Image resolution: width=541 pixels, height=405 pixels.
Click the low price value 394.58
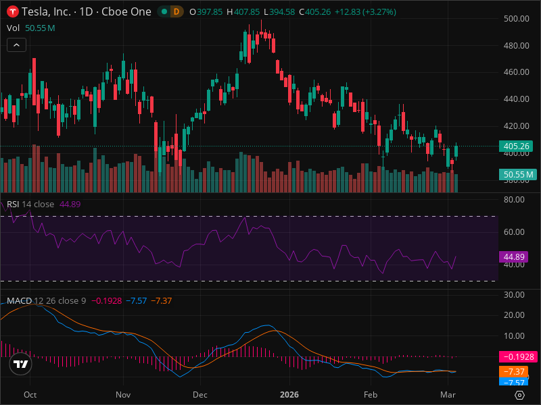point(282,12)
